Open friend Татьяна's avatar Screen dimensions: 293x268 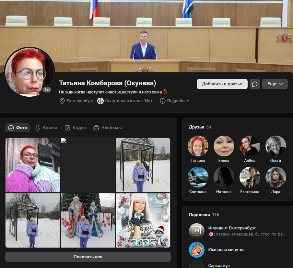[x=198, y=146]
